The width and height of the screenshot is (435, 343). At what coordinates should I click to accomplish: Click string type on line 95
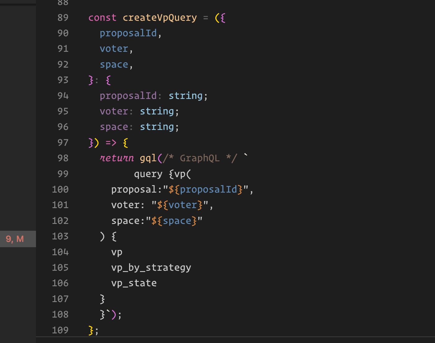point(157,111)
